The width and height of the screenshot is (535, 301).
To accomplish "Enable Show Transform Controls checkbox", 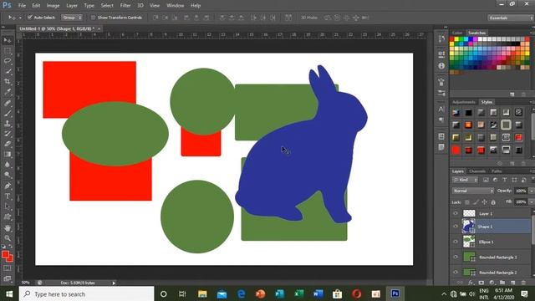I will pyautogui.click(x=93, y=18).
